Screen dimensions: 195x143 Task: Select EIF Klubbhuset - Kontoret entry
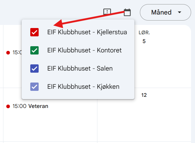tap(84, 50)
